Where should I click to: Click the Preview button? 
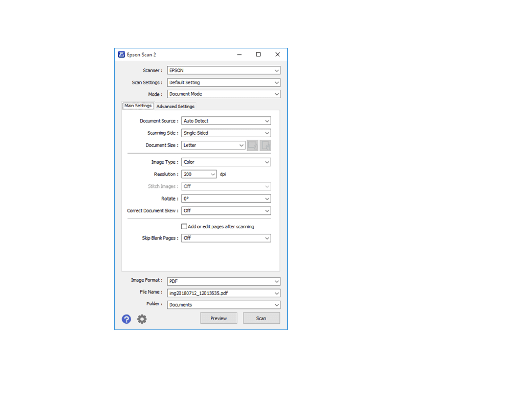(x=219, y=318)
